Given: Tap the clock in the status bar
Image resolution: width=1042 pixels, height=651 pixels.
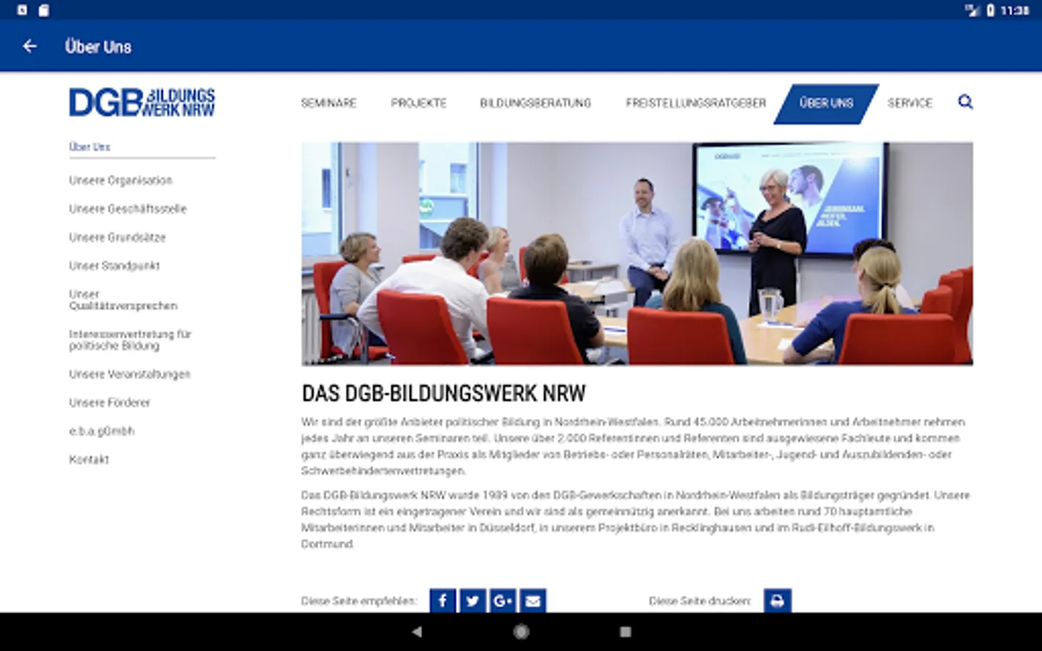Looking at the screenshot, I should [x=1015, y=10].
